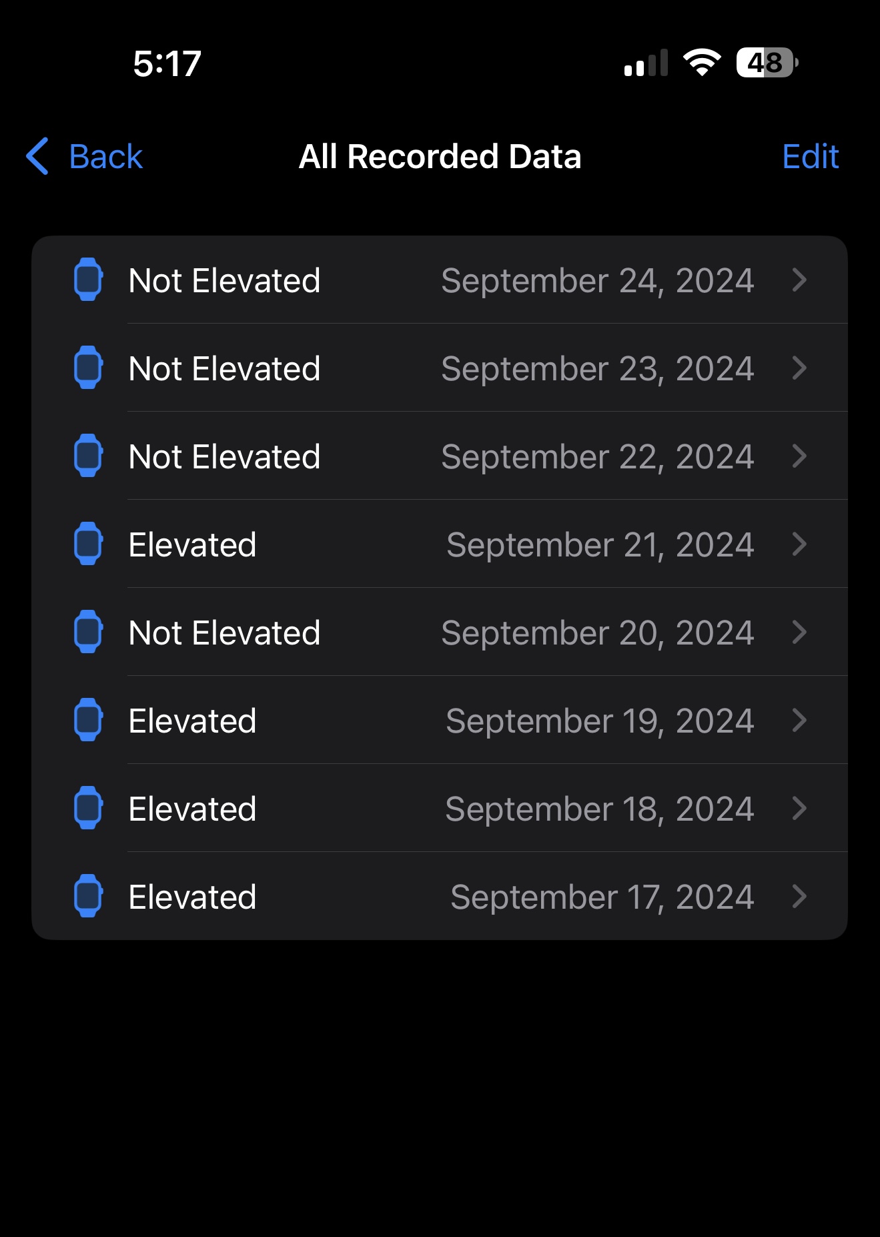
Task: Select the Elevated label for September 21
Action: point(192,544)
